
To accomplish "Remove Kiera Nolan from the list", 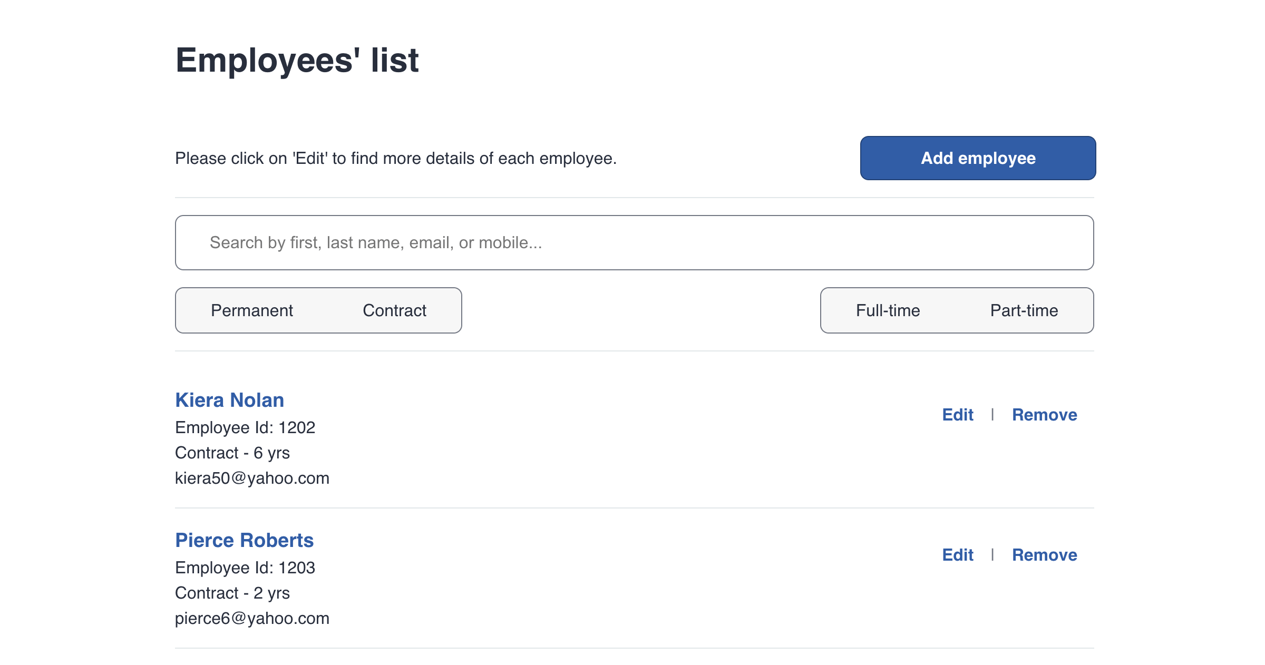I will click(x=1044, y=415).
